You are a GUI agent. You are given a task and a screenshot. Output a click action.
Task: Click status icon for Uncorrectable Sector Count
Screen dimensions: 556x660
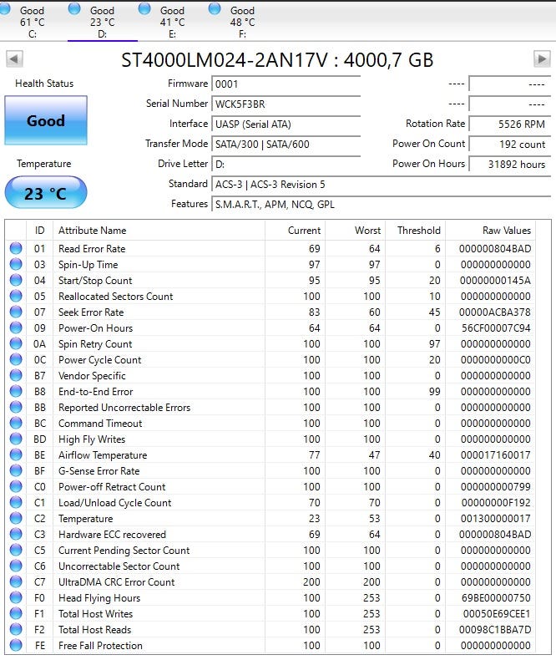pyautogui.click(x=16, y=566)
